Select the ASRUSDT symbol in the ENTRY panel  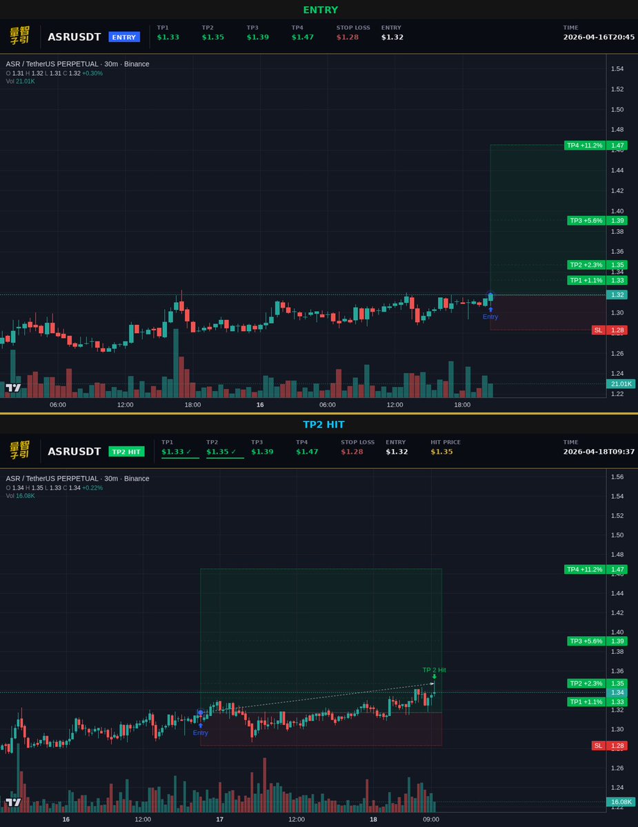74,37
